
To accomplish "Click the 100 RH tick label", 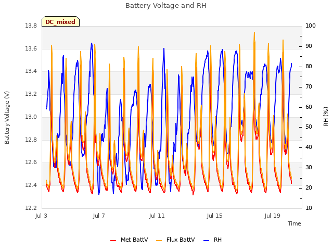I will [x=311, y=26].
